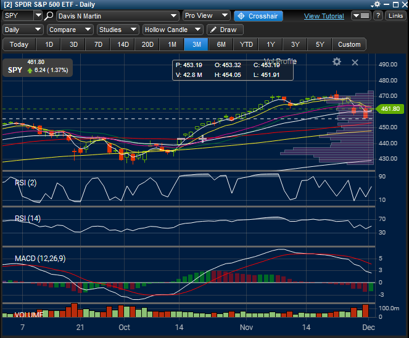Switch to the 20D time range
Viewport: 409px width, 338px height.
[x=147, y=44]
